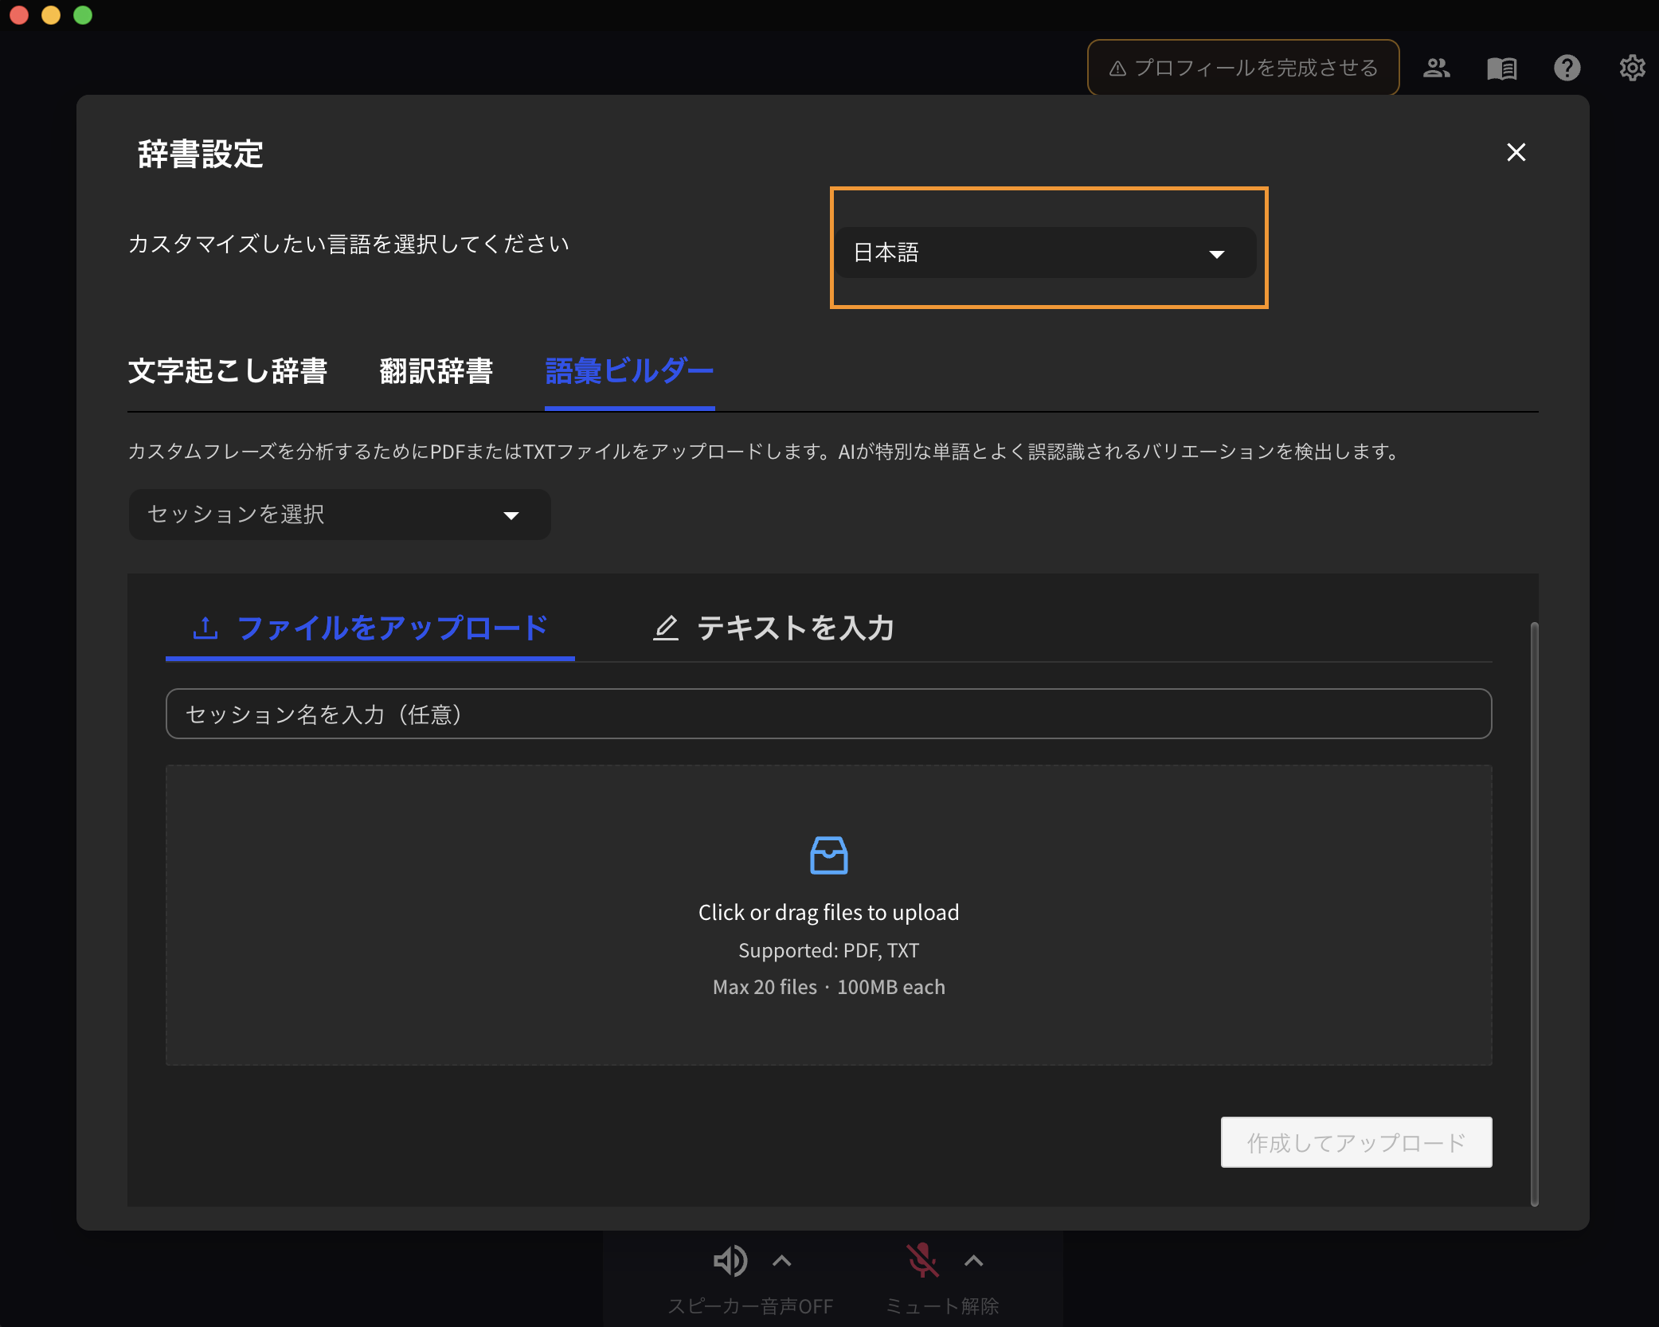Open the 日本語 language dropdown
Viewport: 1659px width, 1327px height.
point(1046,252)
